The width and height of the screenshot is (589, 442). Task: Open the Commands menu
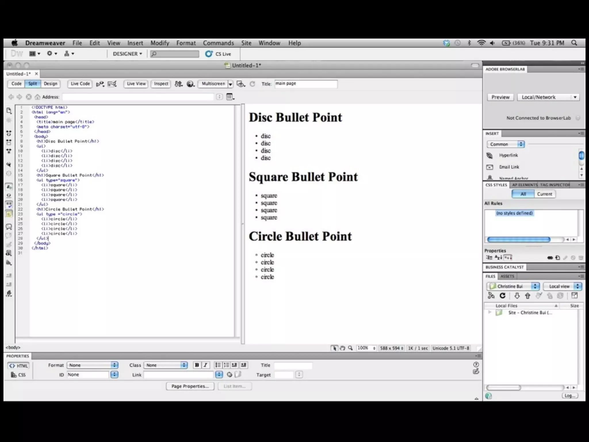tap(218, 43)
